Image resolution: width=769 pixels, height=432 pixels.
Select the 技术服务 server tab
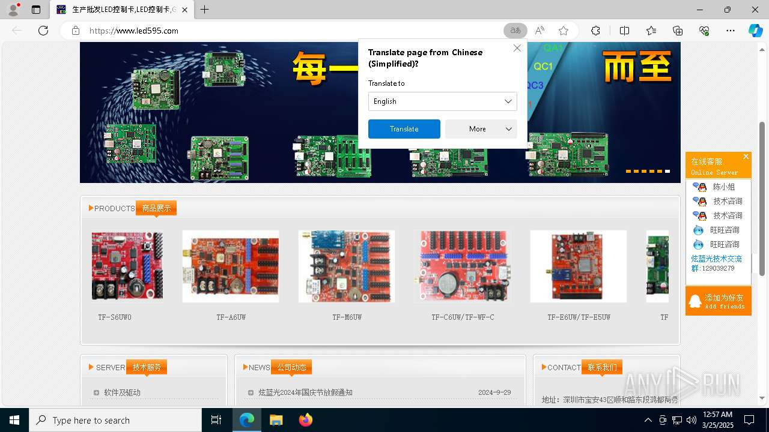(x=147, y=367)
